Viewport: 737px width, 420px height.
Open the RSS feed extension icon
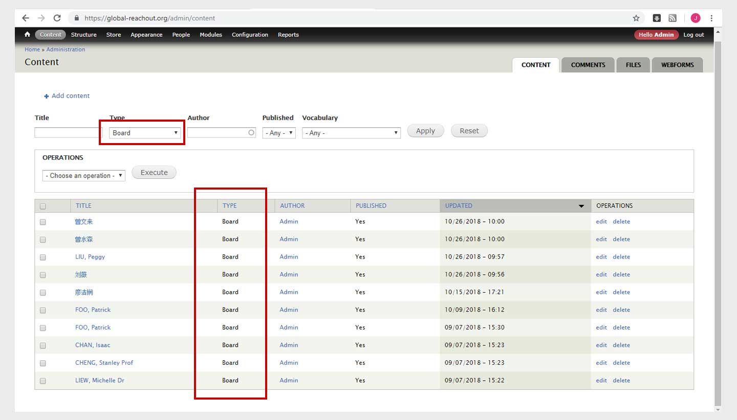point(673,18)
